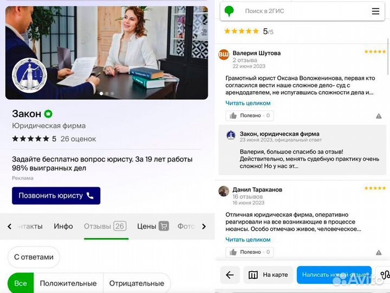Click the date 22 июня 2023

[249, 66]
